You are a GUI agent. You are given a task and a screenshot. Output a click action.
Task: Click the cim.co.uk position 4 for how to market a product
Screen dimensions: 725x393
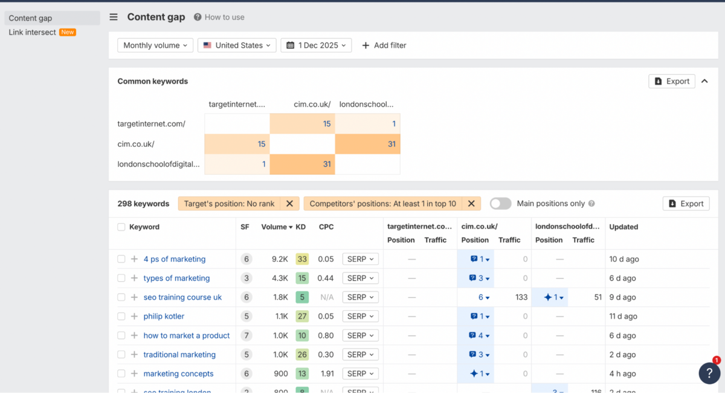tap(480, 336)
